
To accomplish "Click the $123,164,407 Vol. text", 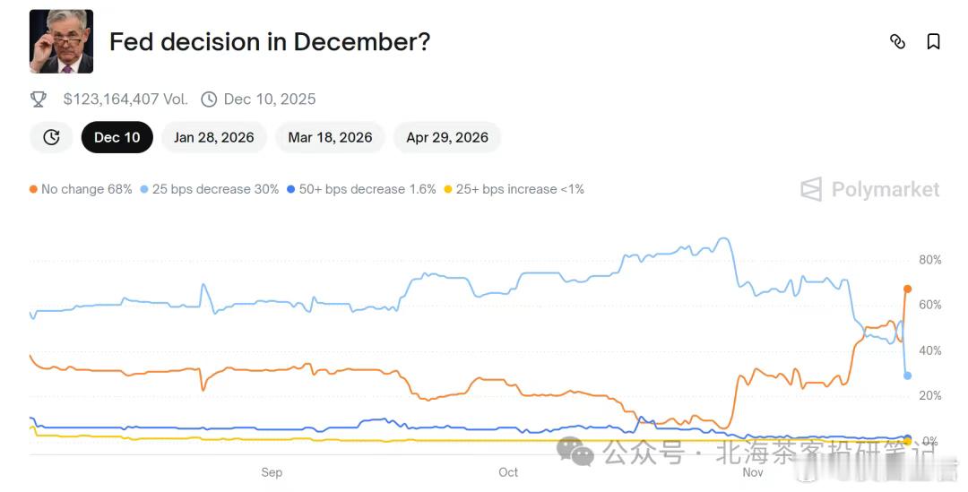I will tap(125, 99).
